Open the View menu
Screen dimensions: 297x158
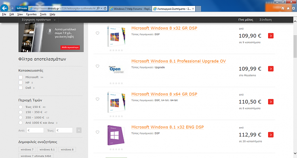[x=20, y=14]
